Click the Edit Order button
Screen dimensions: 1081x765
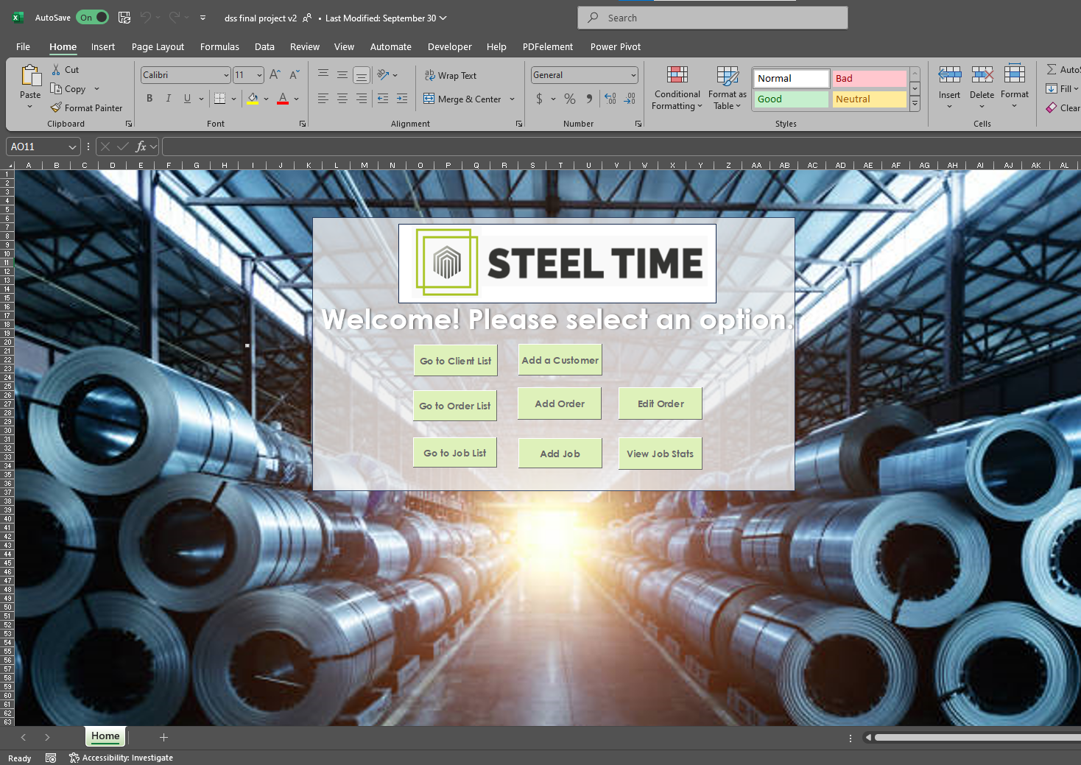click(661, 403)
